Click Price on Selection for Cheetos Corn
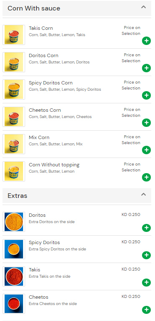The height and width of the screenshot is (321, 155). click(x=131, y=112)
